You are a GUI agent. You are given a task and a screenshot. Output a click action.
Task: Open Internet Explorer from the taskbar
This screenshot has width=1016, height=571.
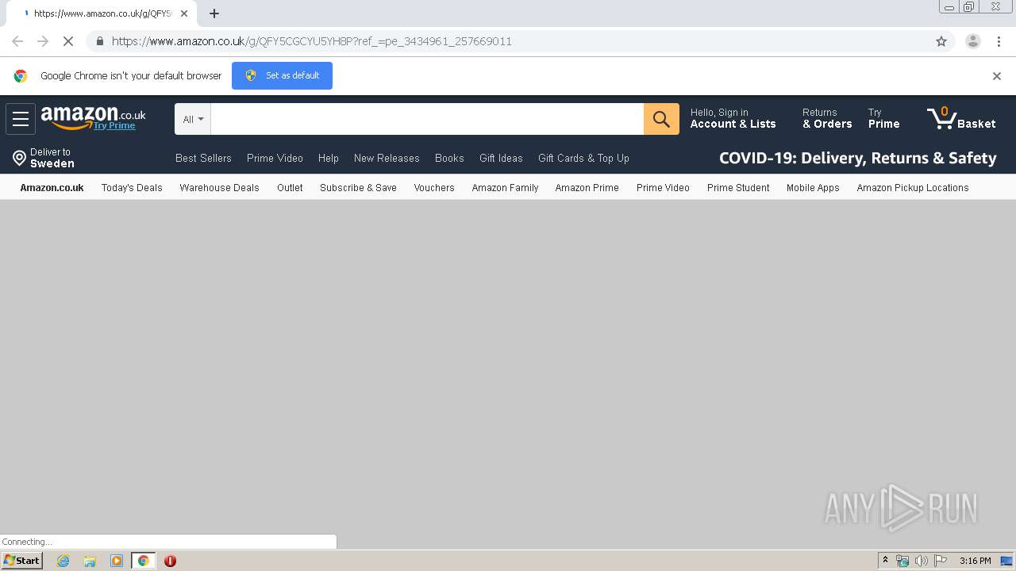(x=63, y=561)
